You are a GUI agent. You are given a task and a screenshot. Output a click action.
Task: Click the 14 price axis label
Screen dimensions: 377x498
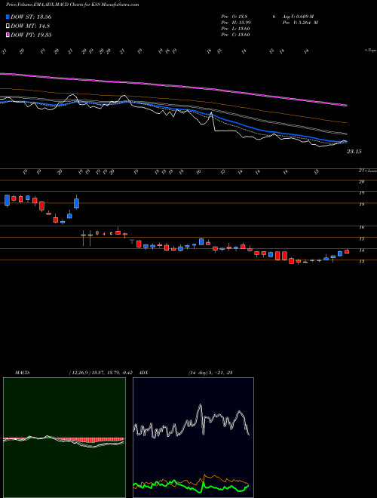(361, 251)
